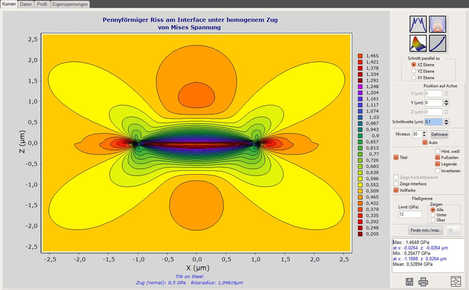Click the Schrittweite (µm) input field
This screenshot has height=290, width=469.
[434, 122]
